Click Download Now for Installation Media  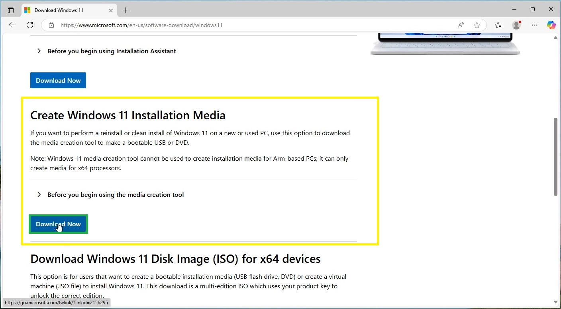(x=58, y=224)
